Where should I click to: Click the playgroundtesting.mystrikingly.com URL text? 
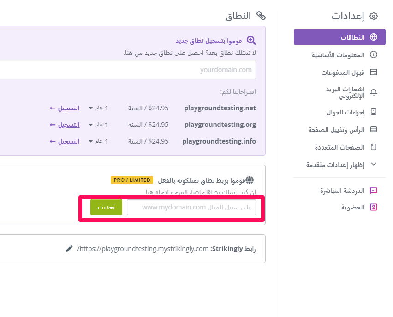click(143, 249)
